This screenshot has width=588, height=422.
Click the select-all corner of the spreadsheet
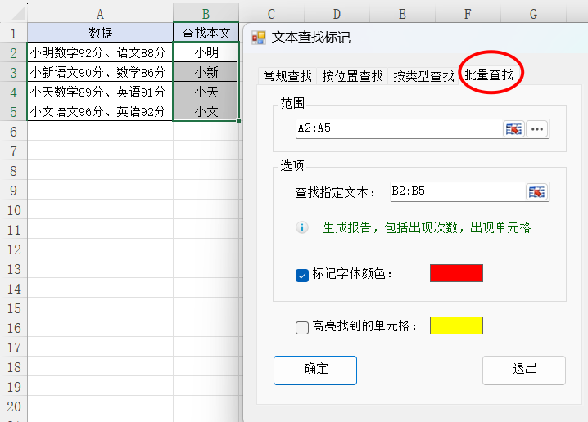pos(13,12)
